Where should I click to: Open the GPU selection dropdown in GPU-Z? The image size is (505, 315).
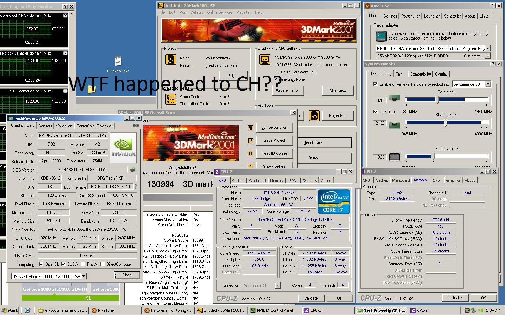click(x=83, y=276)
